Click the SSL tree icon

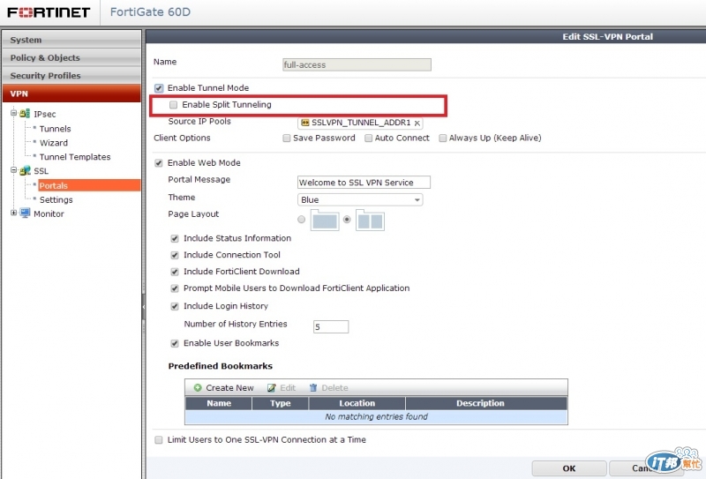point(25,170)
